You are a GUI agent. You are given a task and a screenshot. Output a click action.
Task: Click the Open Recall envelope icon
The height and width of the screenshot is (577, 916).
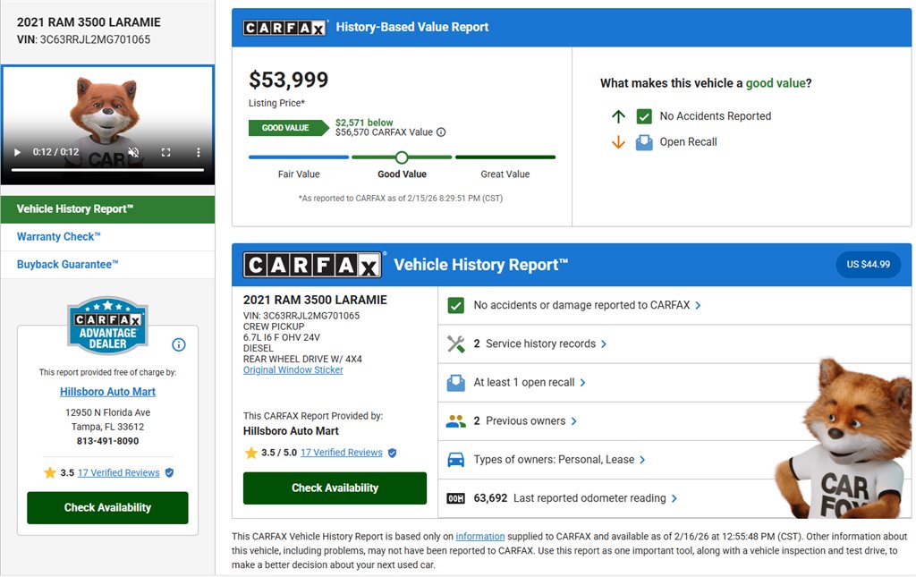[644, 142]
